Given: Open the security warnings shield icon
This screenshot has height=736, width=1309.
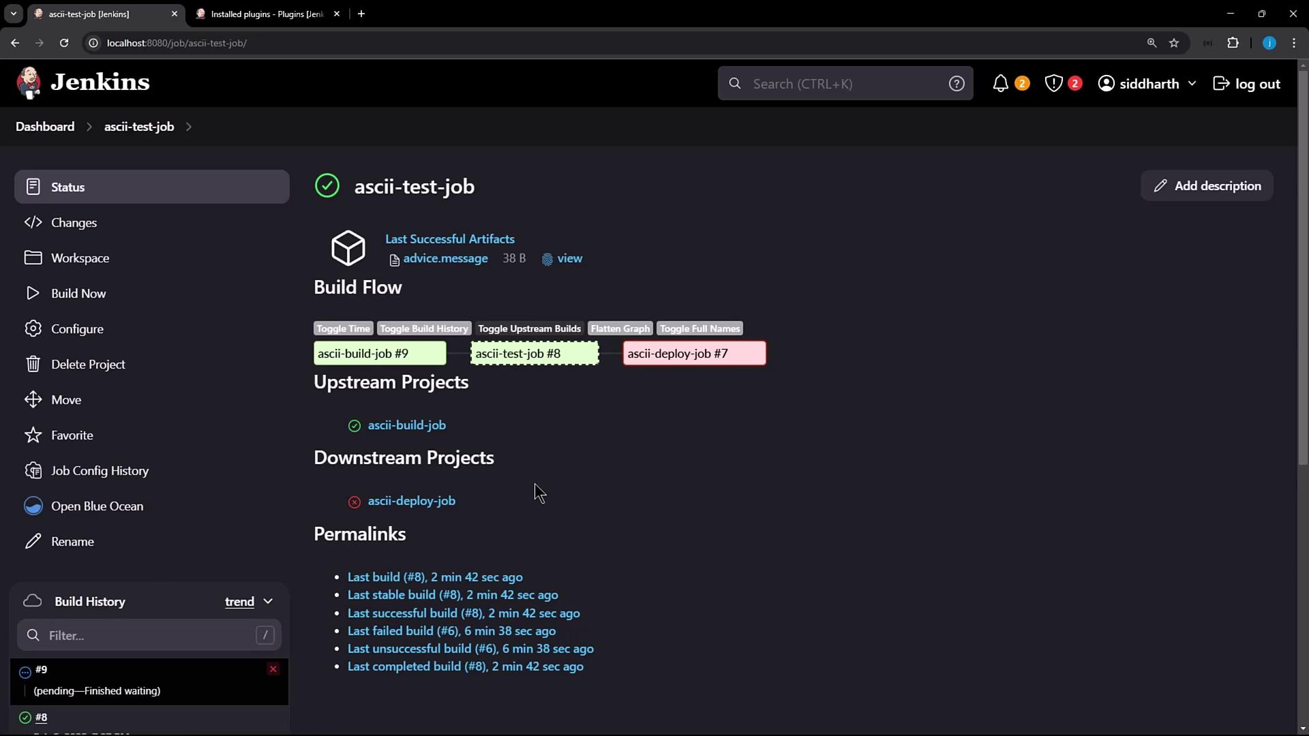Looking at the screenshot, I should click(x=1053, y=84).
